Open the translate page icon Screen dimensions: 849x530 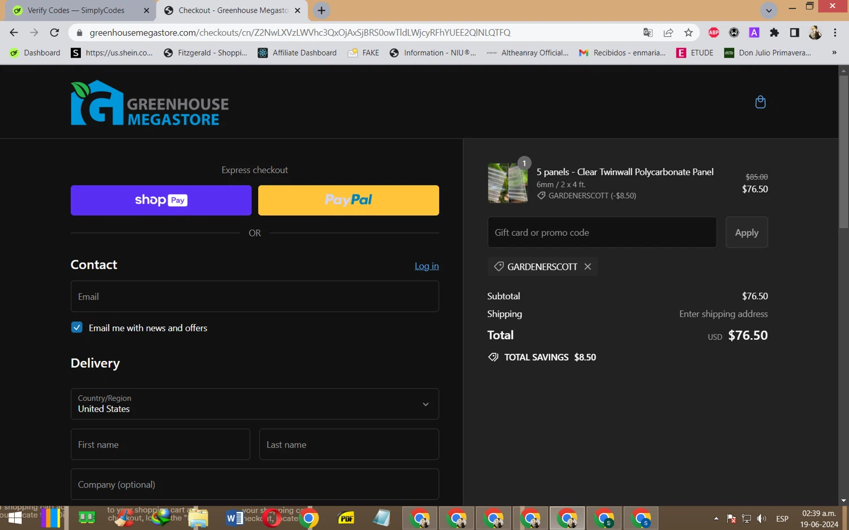coord(648,33)
